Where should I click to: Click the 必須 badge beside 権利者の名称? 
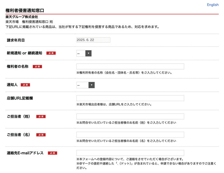[37, 67]
